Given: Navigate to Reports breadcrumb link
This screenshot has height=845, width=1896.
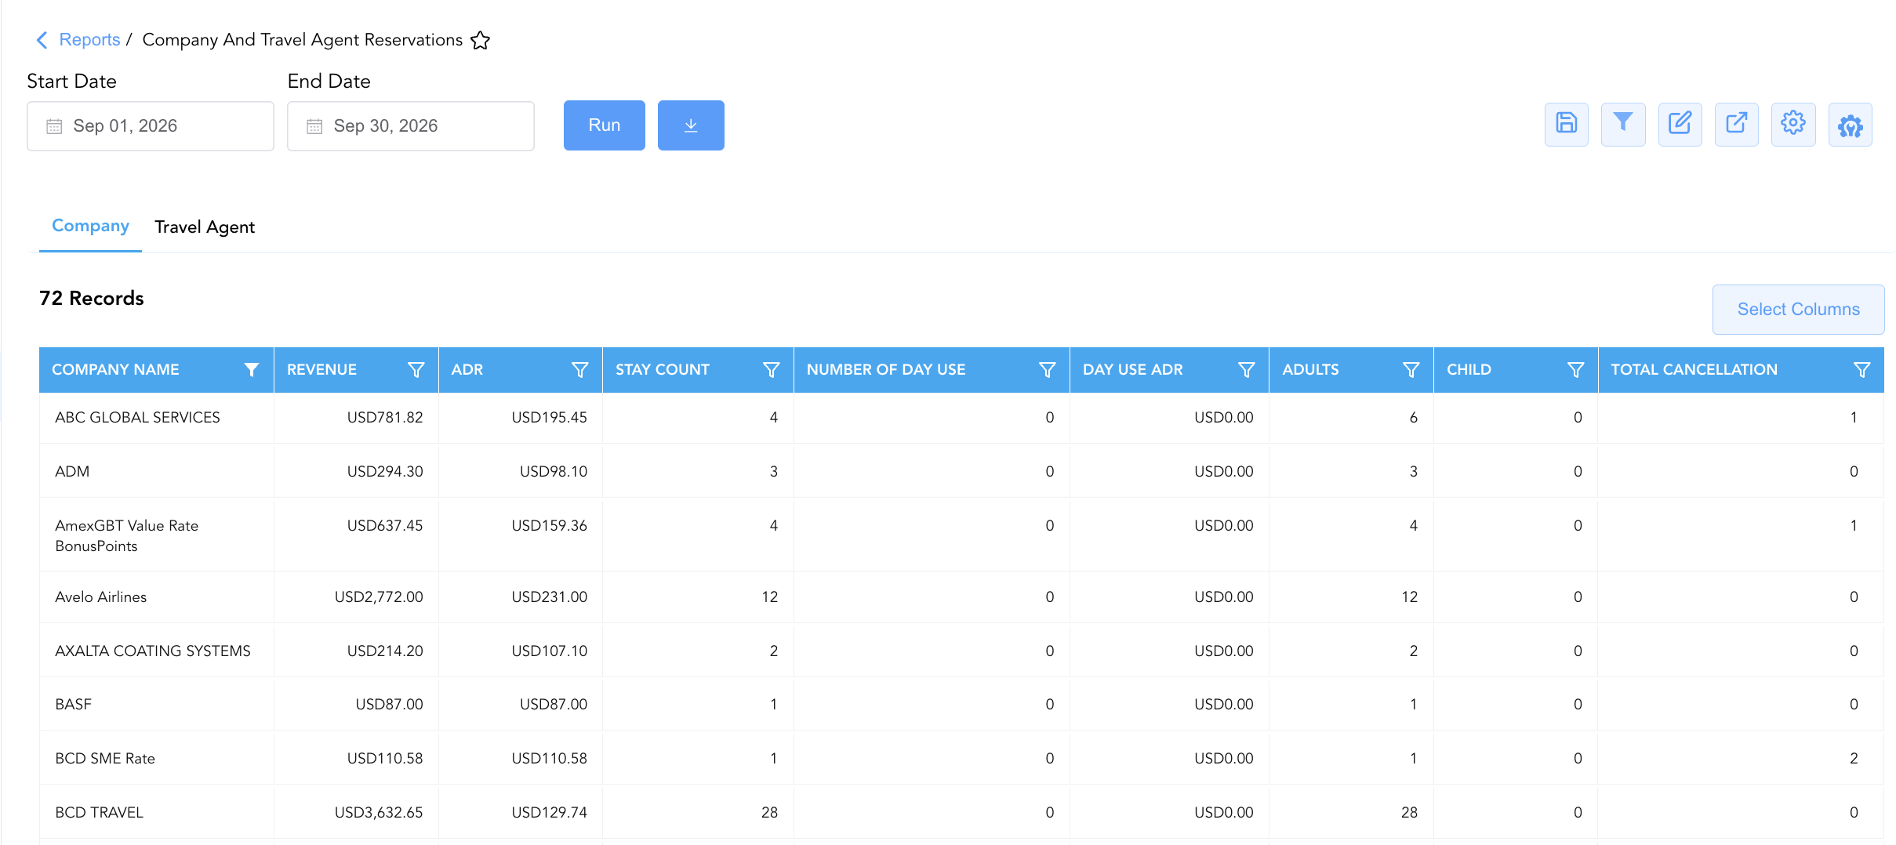Looking at the screenshot, I should 89,40.
